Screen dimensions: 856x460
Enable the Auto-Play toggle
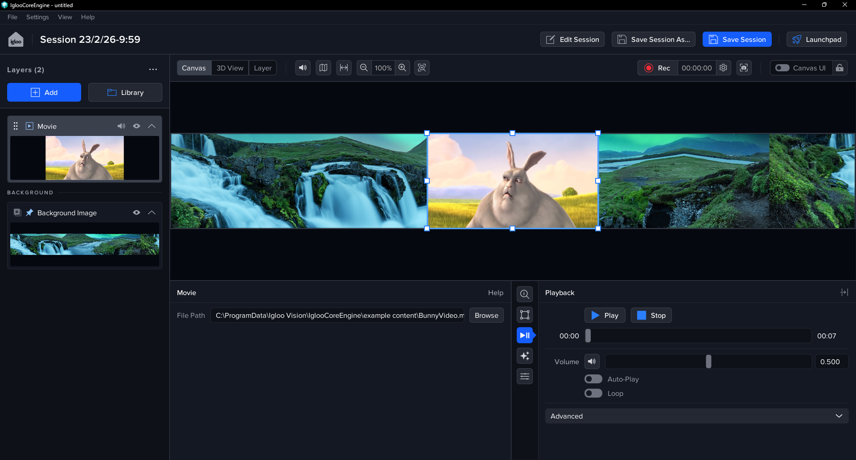[593, 379]
